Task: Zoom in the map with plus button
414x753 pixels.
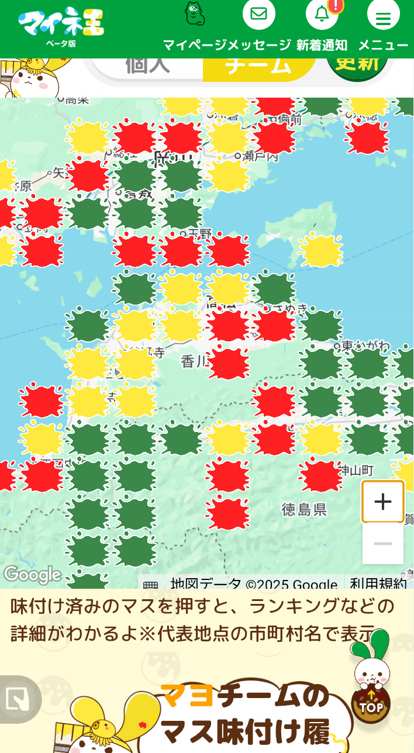Action: (x=383, y=502)
